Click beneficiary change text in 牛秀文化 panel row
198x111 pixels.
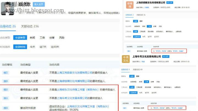(167, 108)
